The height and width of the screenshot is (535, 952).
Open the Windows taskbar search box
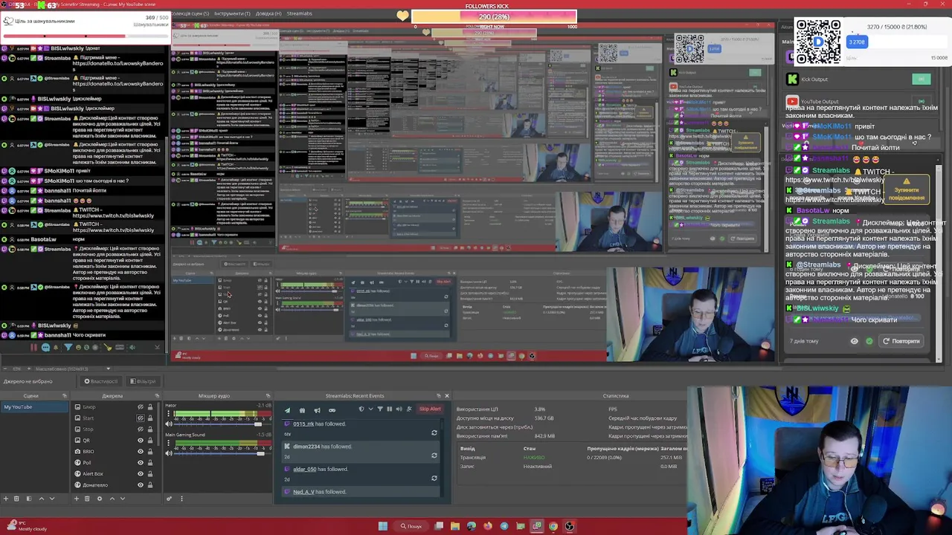click(411, 526)
